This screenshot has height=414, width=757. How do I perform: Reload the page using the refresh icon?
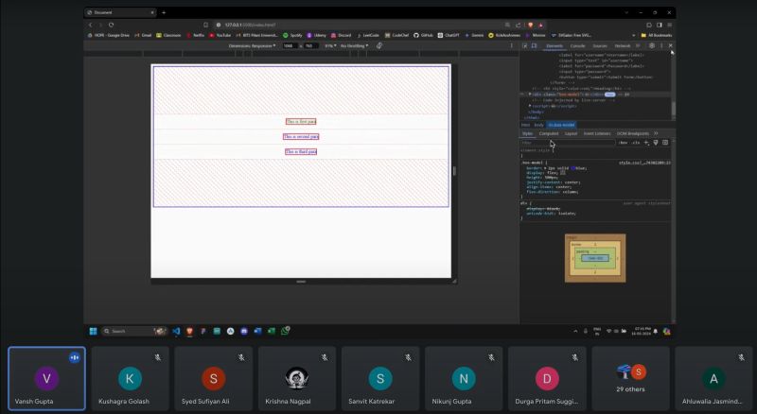111,25
